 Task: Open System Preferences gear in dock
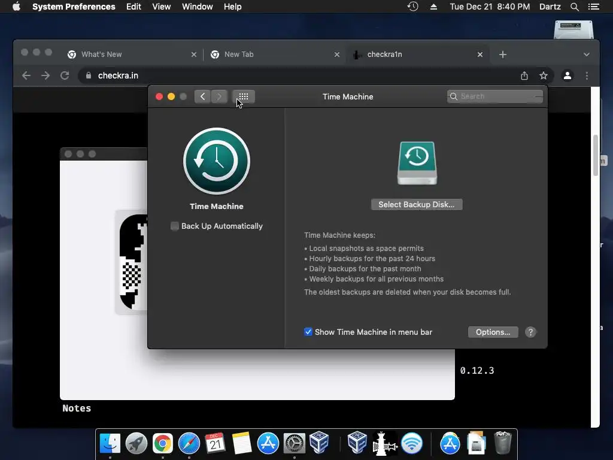point(294,444)
